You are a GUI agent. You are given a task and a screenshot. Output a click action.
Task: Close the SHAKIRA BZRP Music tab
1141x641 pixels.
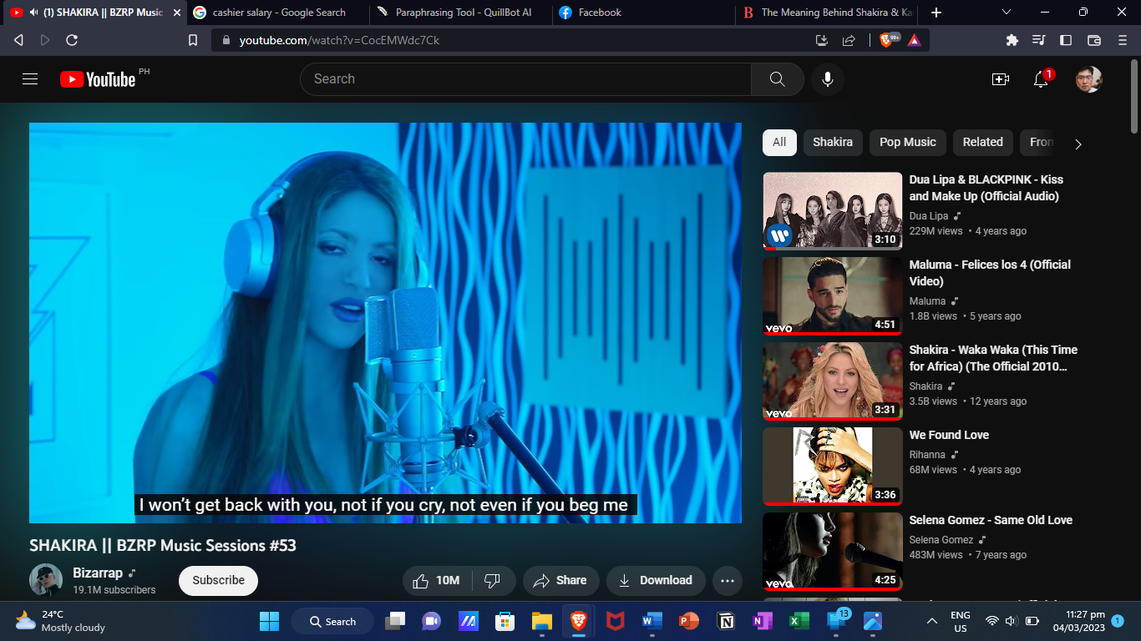click(x=176, y=13)
